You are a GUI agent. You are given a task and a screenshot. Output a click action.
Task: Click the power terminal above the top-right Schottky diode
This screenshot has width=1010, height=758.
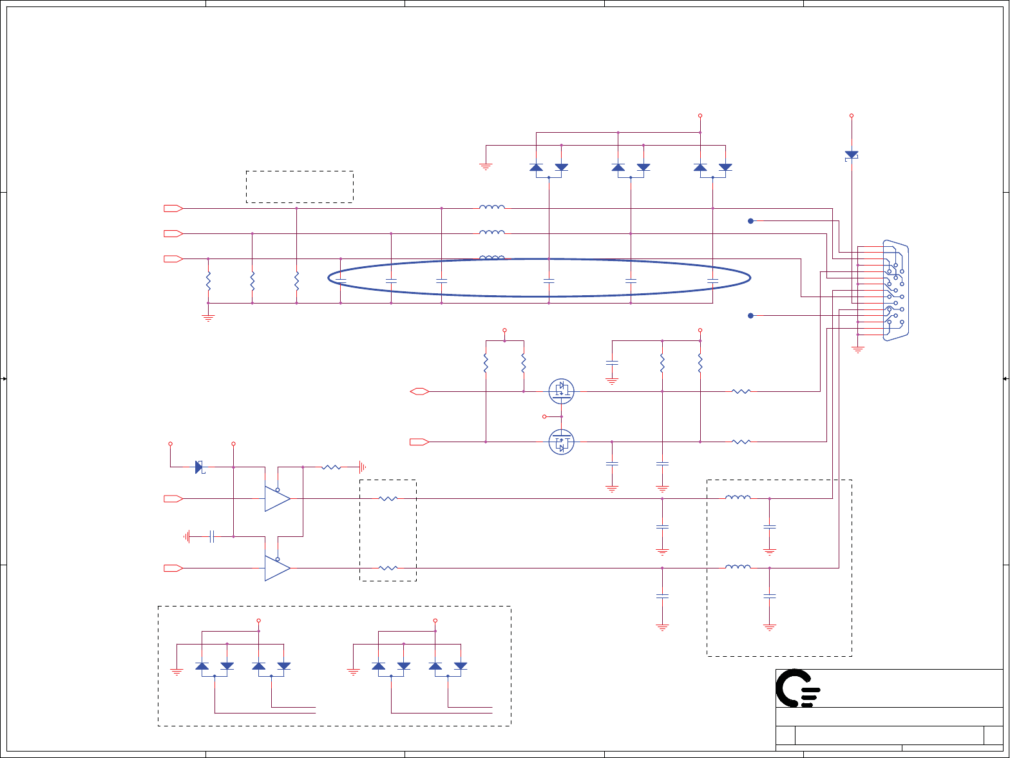(852, 116)
